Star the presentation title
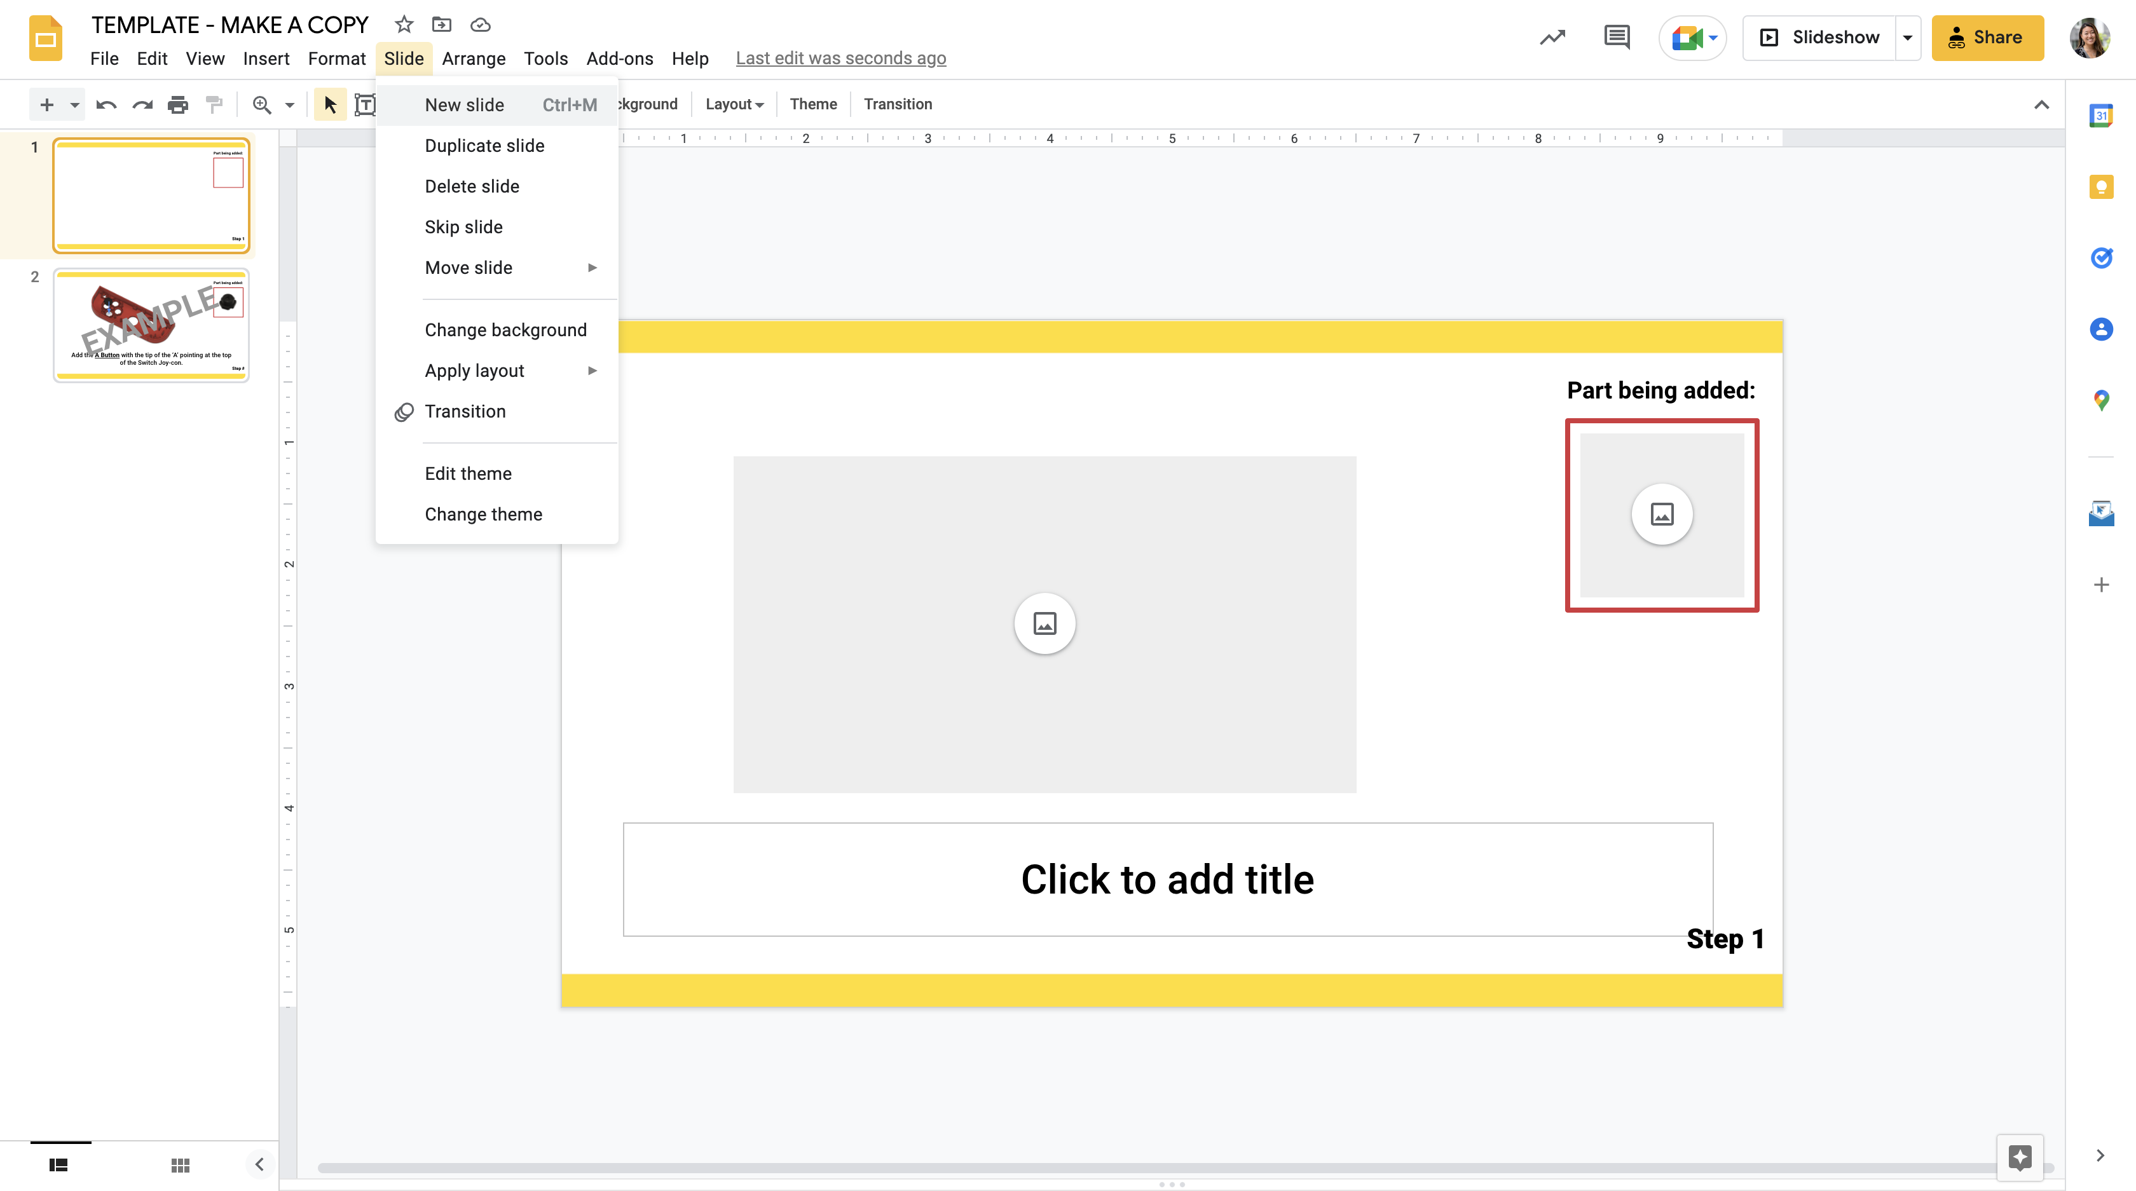The width and height of the screenshot is (2136, 1191). click(404, 24)
